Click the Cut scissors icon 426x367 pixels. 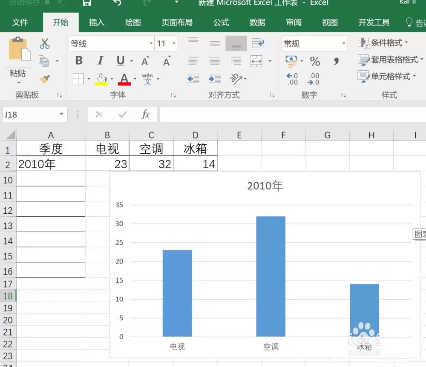point(45,43)
